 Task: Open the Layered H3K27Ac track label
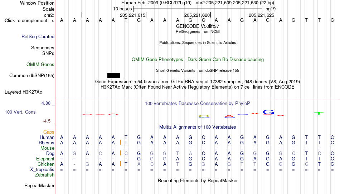point(23,92)
